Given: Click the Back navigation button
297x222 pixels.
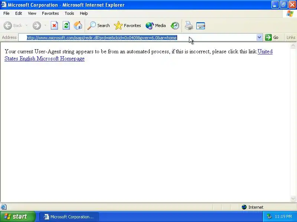Looking at the screenshot, I should pyautogui.click(x=13, y=26).
